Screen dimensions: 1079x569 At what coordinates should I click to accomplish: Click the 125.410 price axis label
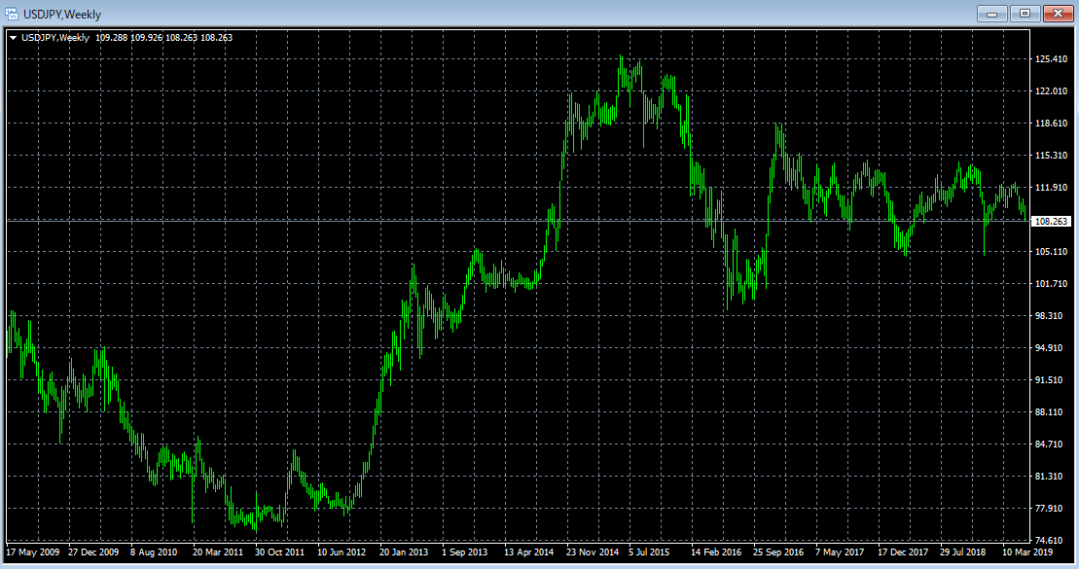[x=1052, y=59]
